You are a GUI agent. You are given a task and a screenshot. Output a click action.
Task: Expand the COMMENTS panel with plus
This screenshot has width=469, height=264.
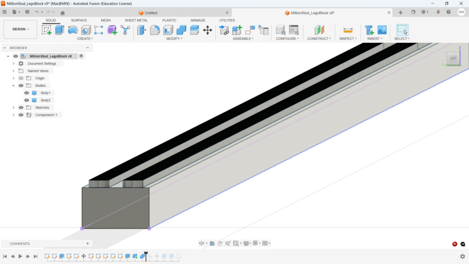[87, 244]
